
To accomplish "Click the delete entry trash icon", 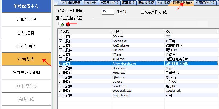I will (68, 24).
